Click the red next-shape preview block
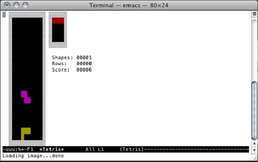The height and width of the screenshot is (162, 258). pos(58,21)
